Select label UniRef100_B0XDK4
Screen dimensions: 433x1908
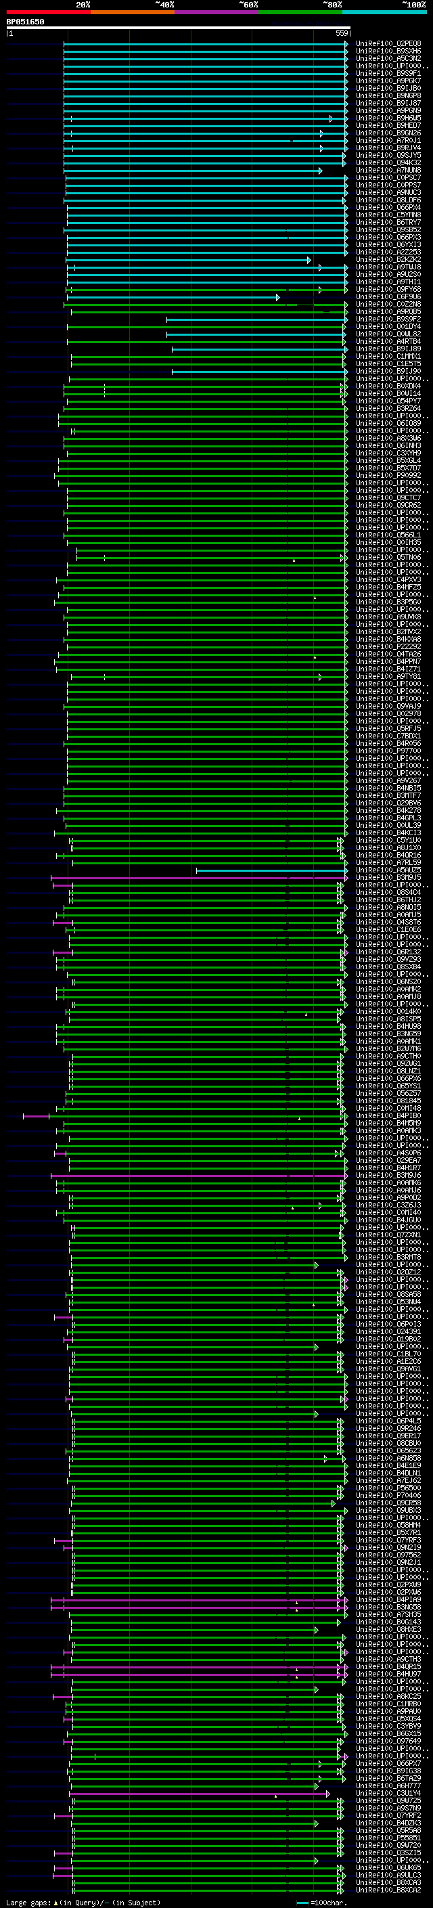point(388,386)
